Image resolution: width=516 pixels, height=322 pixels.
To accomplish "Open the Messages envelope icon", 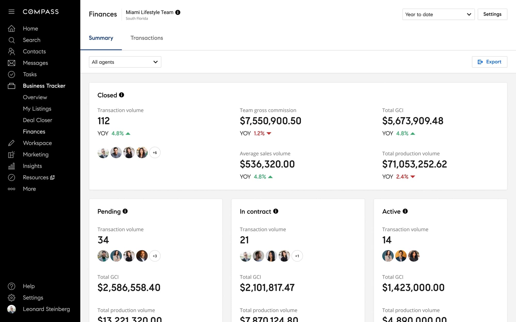I will point(11,63).
